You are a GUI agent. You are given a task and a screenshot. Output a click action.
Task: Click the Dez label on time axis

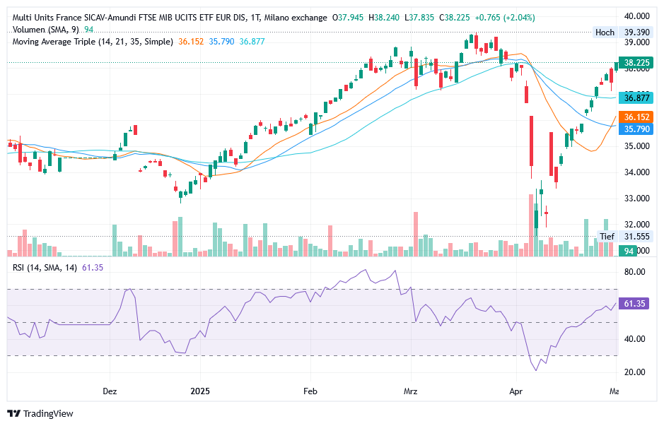[110, 391]
